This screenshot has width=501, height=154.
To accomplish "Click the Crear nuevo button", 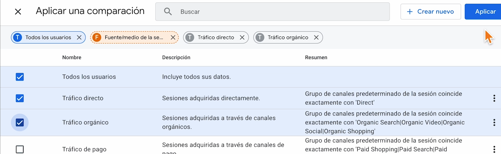I will click(x=430, y=12).
